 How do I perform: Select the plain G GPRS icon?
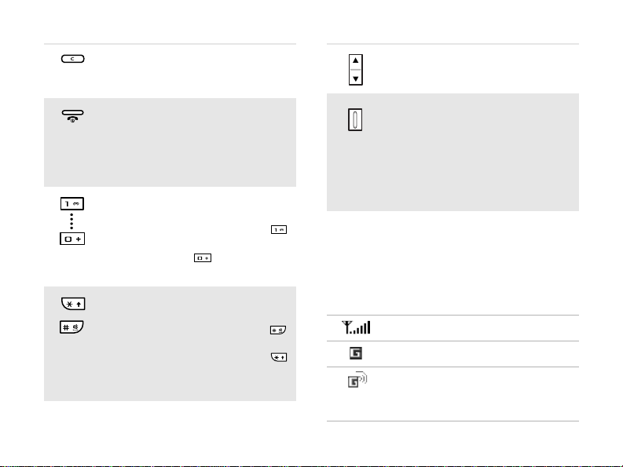pos(356,353)
